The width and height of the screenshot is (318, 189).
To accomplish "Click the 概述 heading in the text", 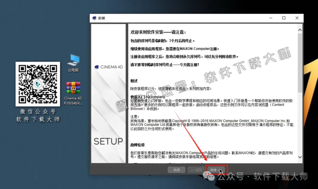I will 134,81.
